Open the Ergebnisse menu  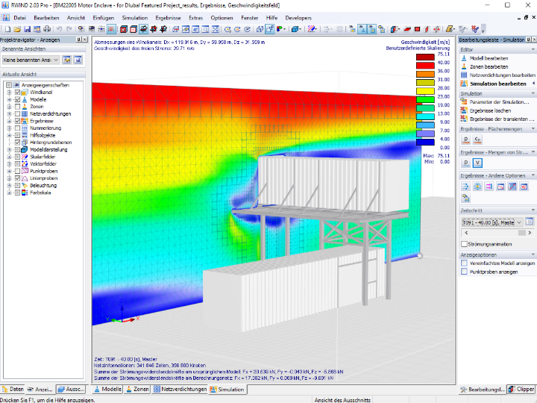click(168, 18)
